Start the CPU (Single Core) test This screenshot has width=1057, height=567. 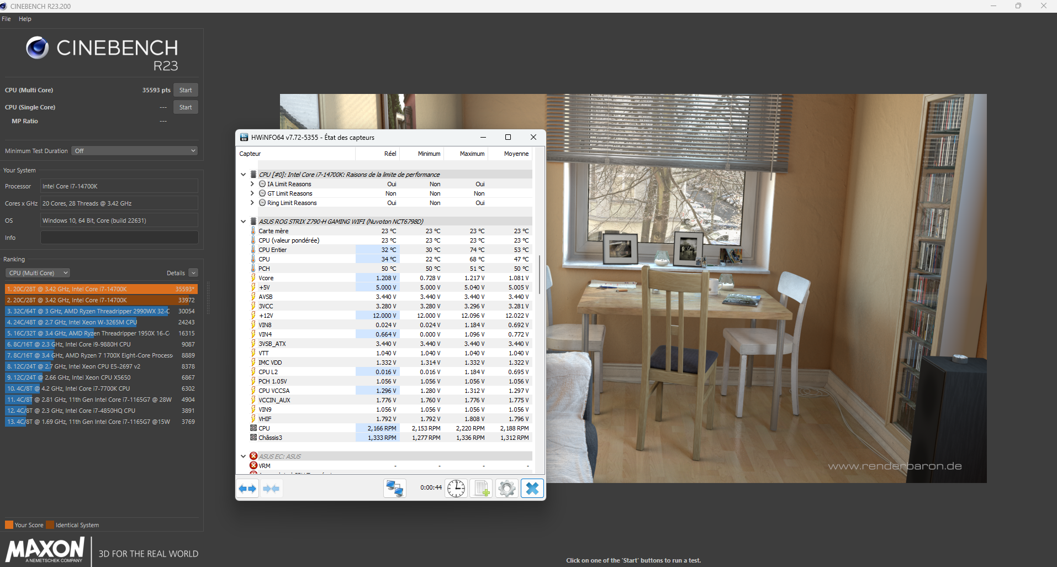[186, 107]
